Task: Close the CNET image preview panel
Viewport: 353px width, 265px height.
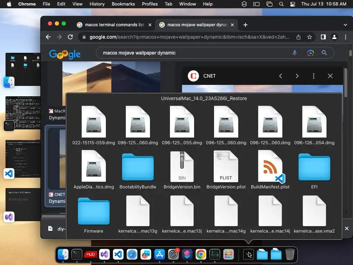Action: pos(330,76)
